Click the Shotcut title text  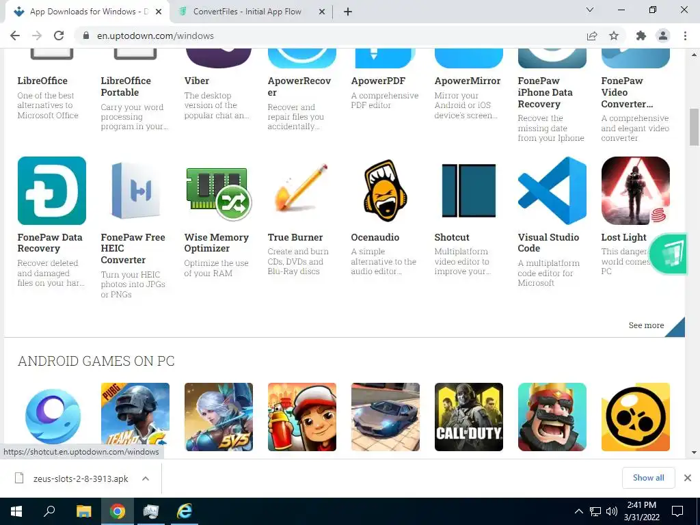(452, 237)
